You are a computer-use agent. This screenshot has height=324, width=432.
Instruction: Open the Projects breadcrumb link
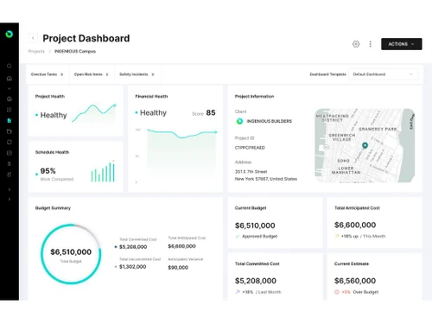click(x=36, y=51)
